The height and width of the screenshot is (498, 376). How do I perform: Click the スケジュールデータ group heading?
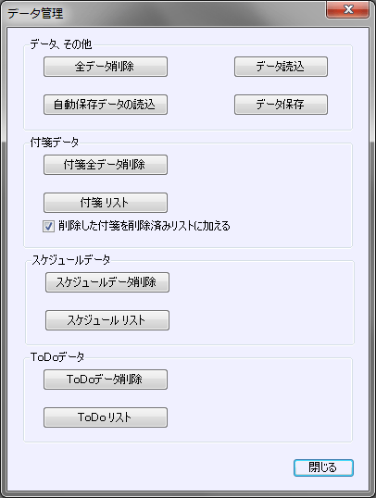click(71, 260)
